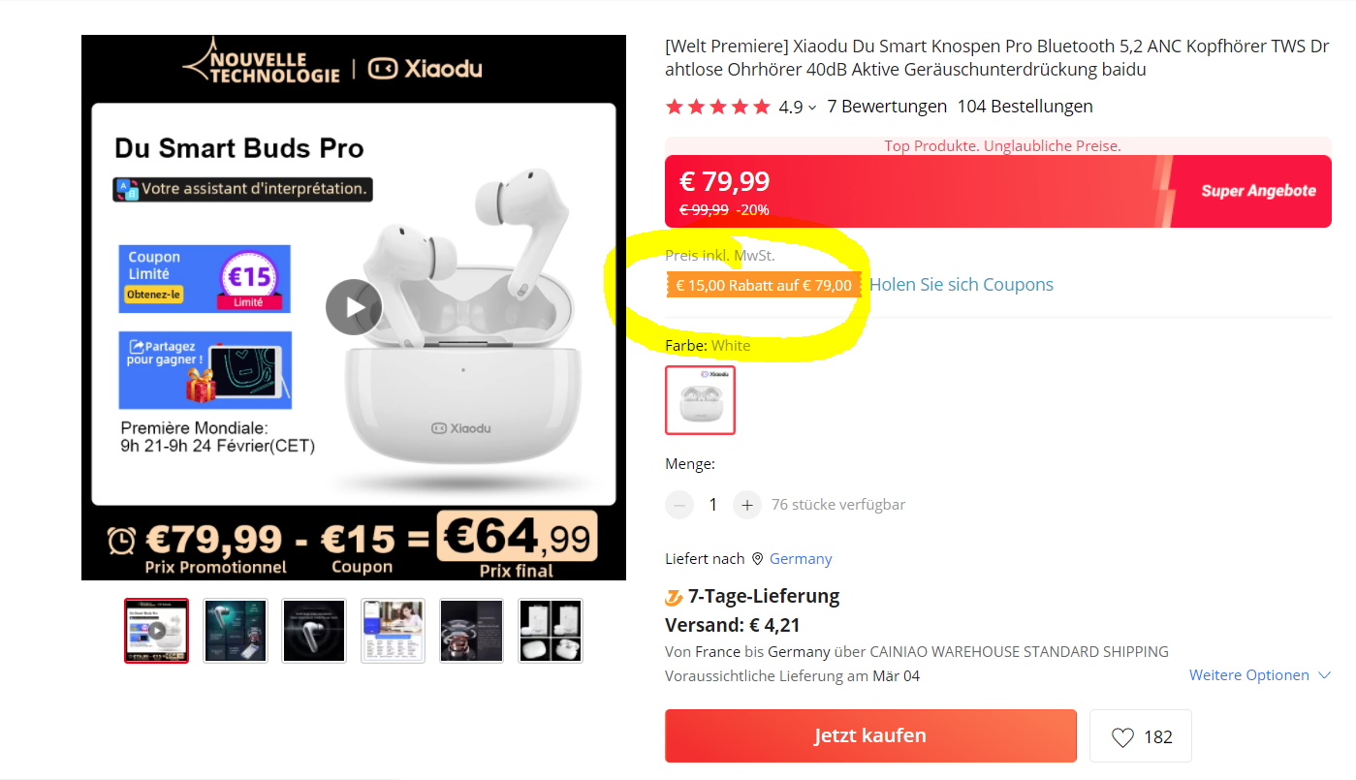Increase quantity with plus button
The width and height of the screenshot is (1356, 780).
746,505
